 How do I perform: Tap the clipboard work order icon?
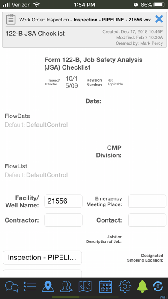[11, 19]
